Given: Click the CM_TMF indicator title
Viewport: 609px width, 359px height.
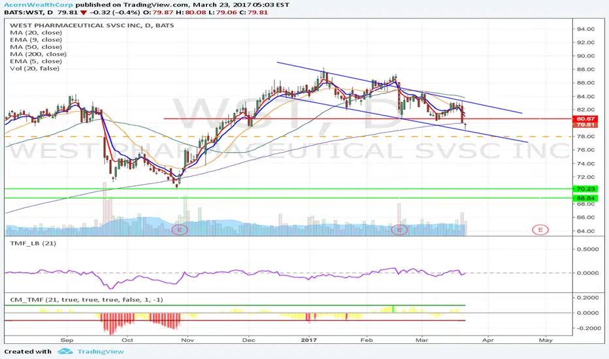Looking at the screenshot, I should [x=86, y=300].
